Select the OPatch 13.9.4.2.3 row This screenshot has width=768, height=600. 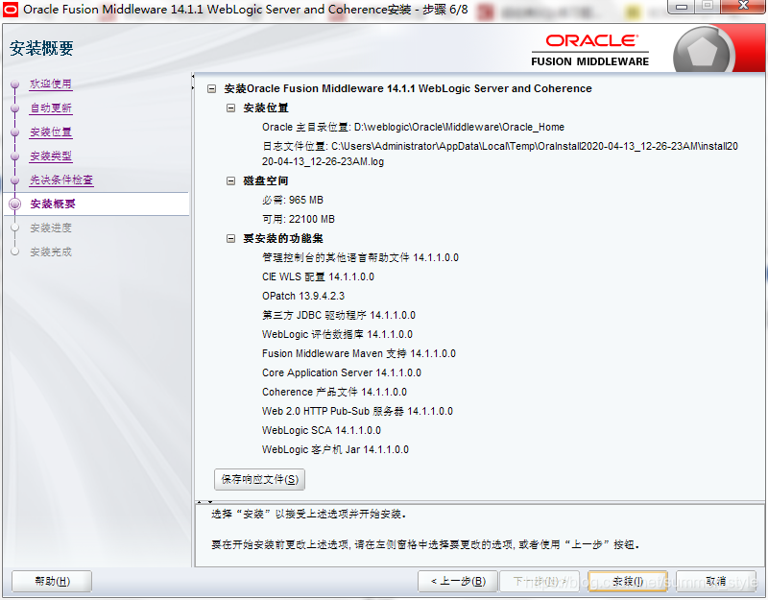click(303, 296)
